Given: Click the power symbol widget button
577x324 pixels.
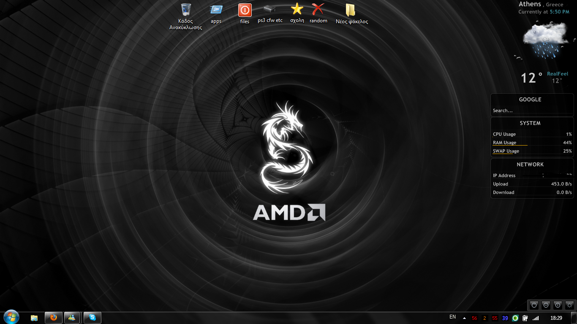Looking at the screenshot, I should tap(534, 305).
